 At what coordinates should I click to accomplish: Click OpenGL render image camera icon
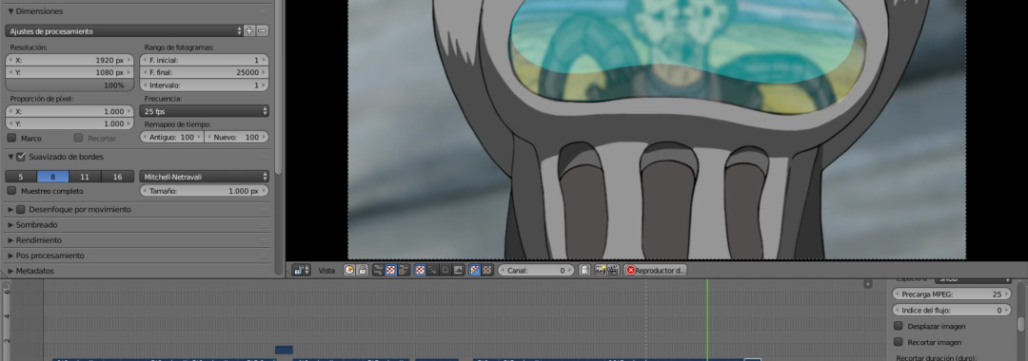pyautogui.click(x=600, y=270)
